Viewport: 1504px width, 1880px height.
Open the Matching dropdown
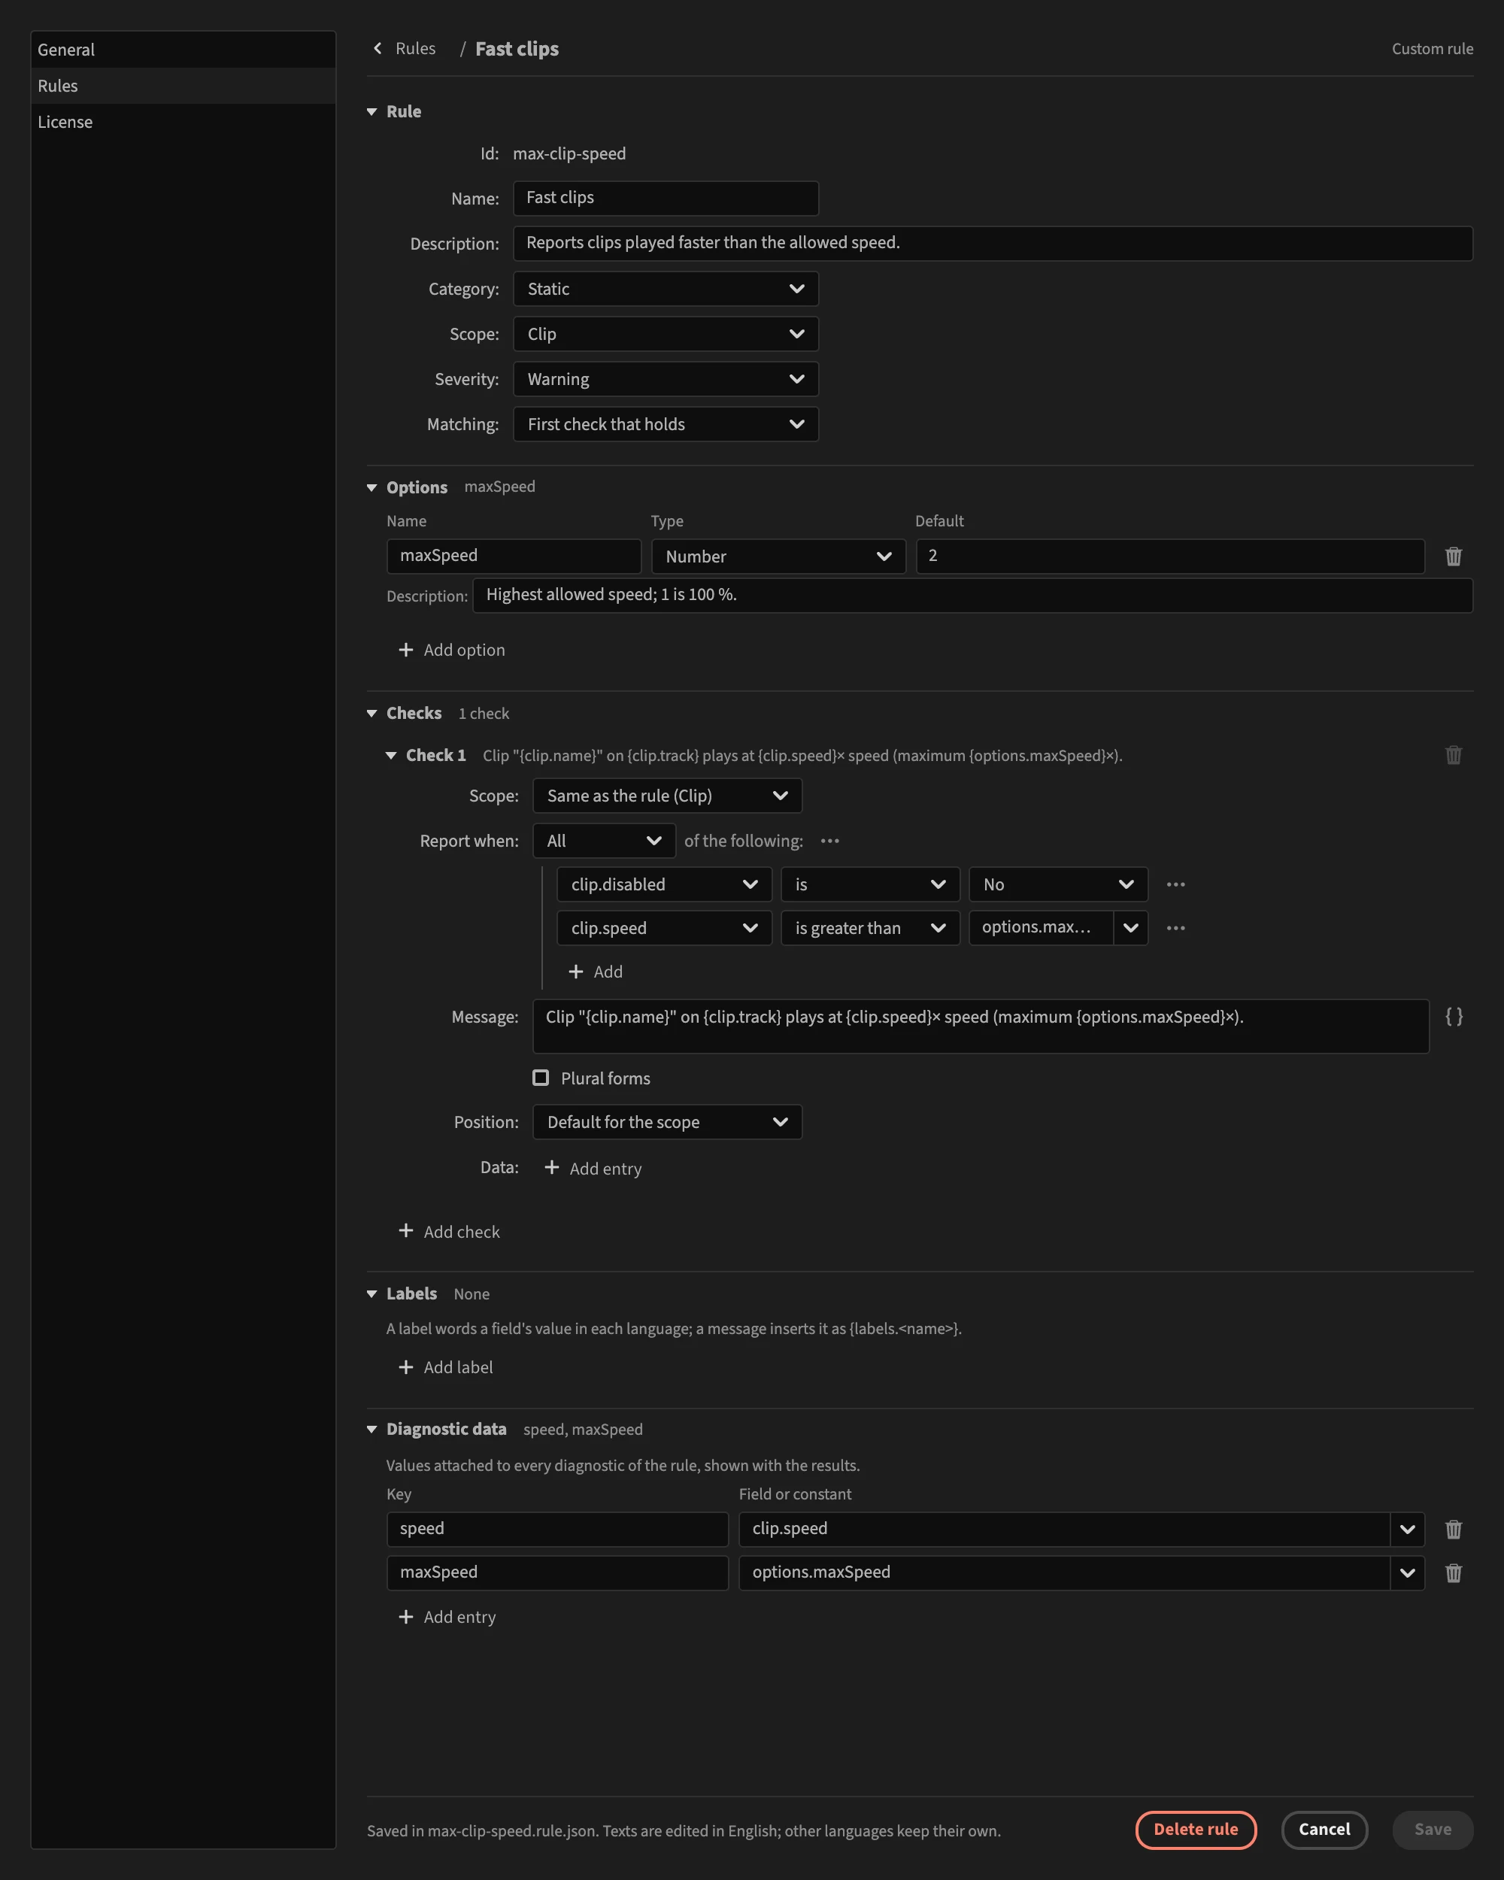(666, 425)
